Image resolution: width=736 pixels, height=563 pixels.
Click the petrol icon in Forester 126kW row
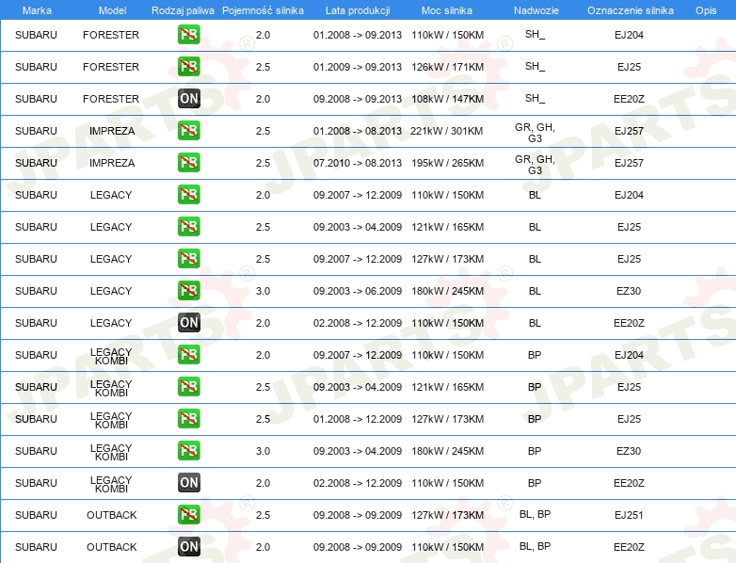[188, 67]
